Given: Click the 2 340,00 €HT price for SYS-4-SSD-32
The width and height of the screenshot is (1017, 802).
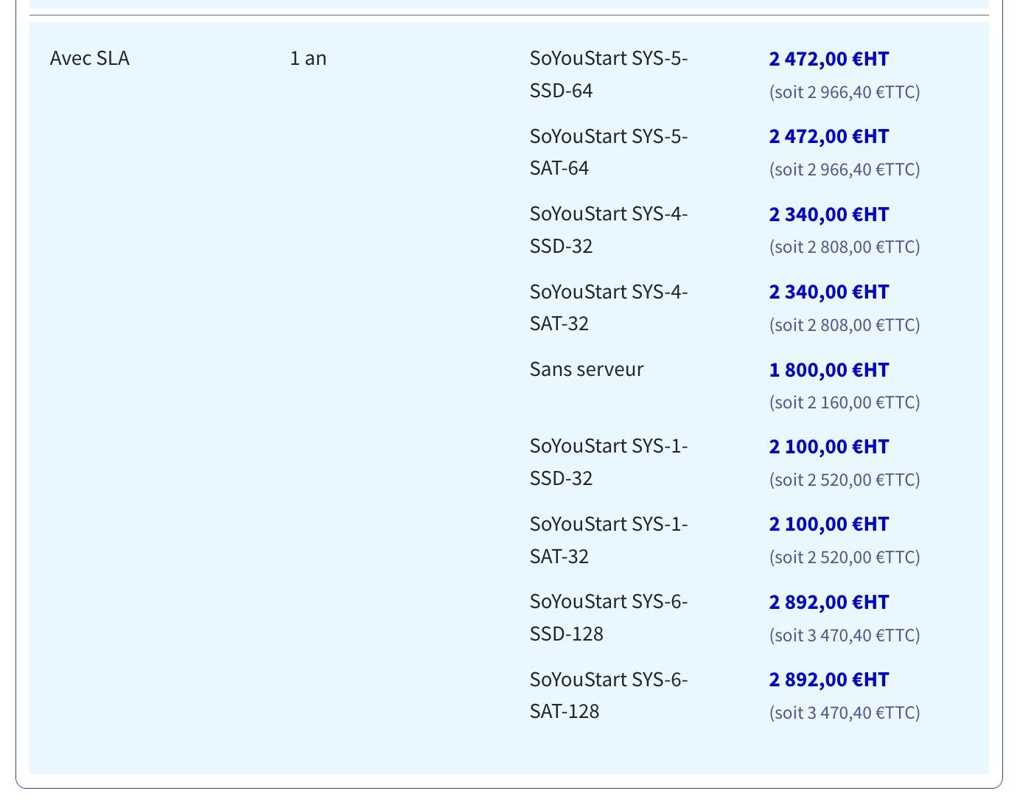Looking at the screenshot, I should tap(829, 215).
